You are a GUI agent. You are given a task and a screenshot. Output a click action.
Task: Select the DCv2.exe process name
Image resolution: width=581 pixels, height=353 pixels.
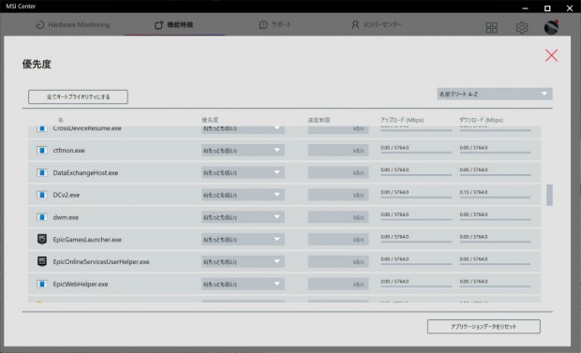pyautogui.click(x=67, y=195)
